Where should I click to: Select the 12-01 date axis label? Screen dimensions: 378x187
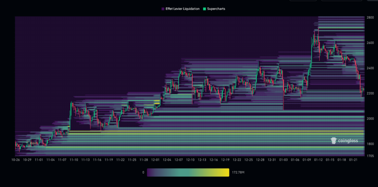155,160
